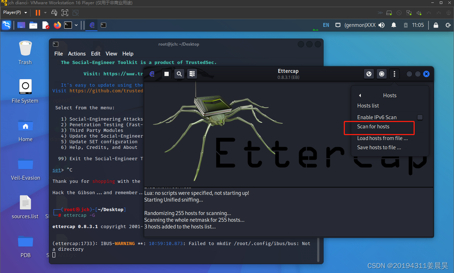
Task: Expand VMware devices with double-chevron icon
Action: click(x=380, y=13)
